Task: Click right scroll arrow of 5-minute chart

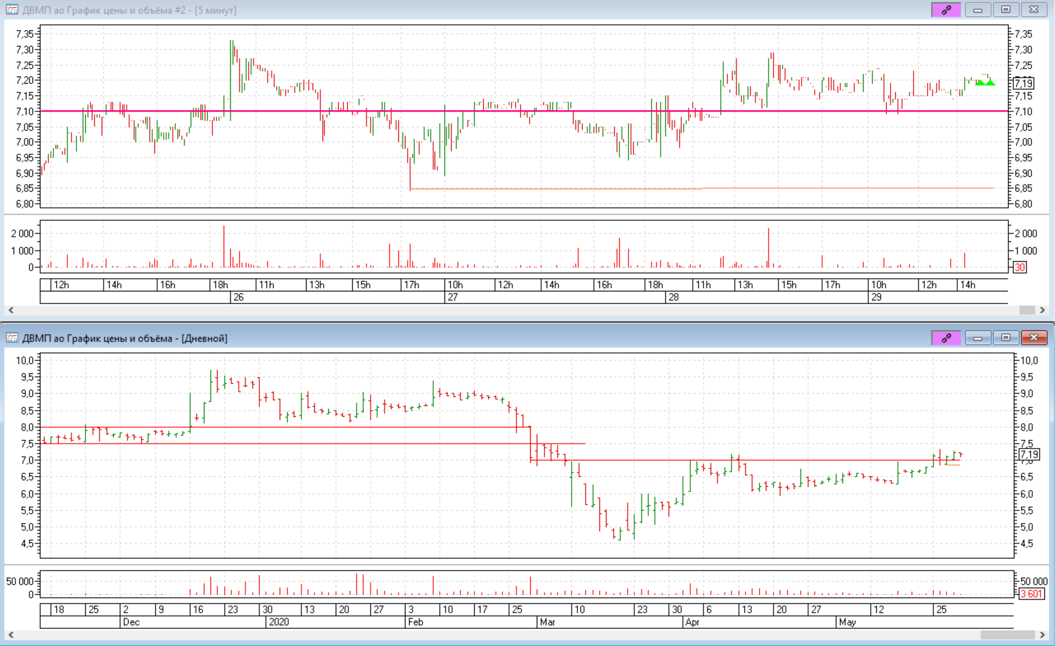Action: coord(1042,310)
